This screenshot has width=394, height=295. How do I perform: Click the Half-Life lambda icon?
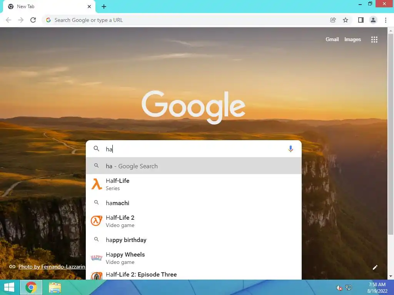pyautogui.click(x=97, y=184)
